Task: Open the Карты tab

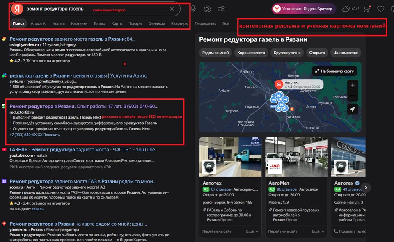Action: pyautogui.click(x=117, y=23)
